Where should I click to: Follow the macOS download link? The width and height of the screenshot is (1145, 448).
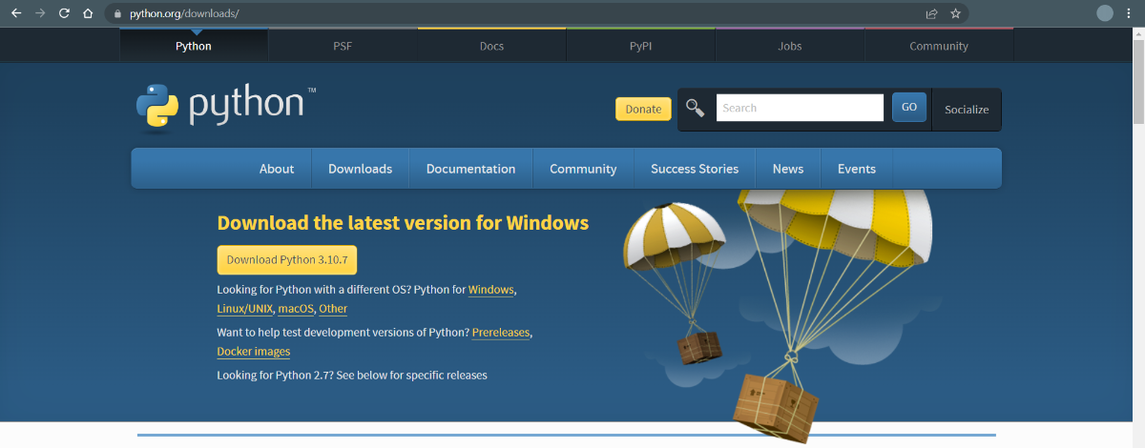coord(296,309)
